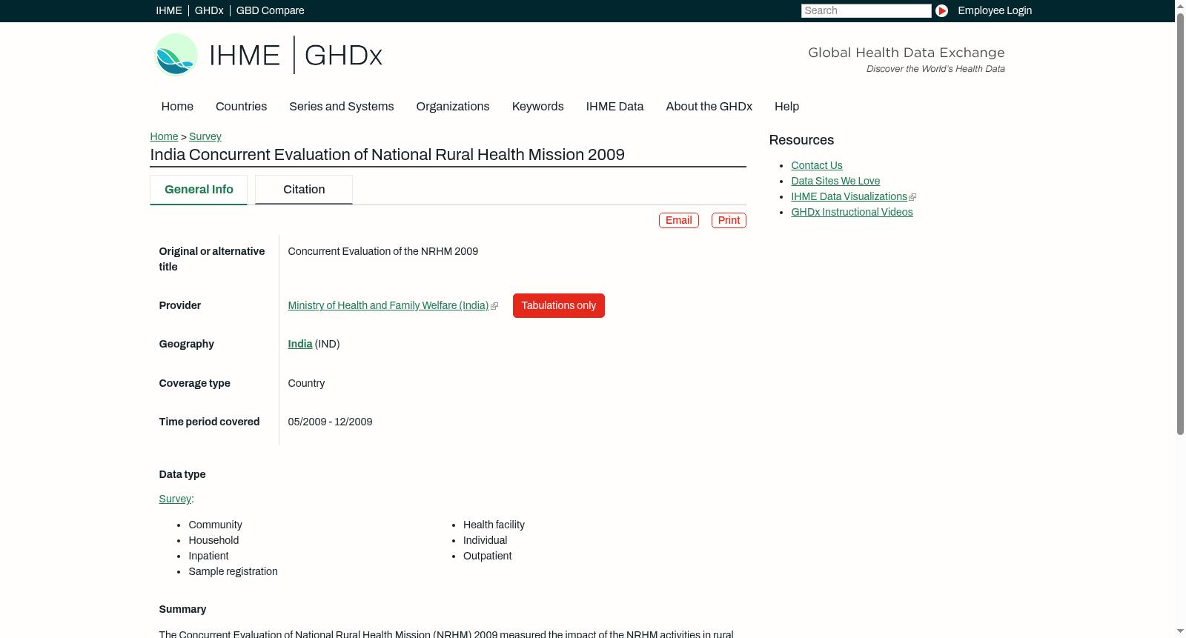Image resolution: width=1186 pixels, height=638 pixels.
Task: Open About the GHDx menu
Action: (x=709, y=106)
